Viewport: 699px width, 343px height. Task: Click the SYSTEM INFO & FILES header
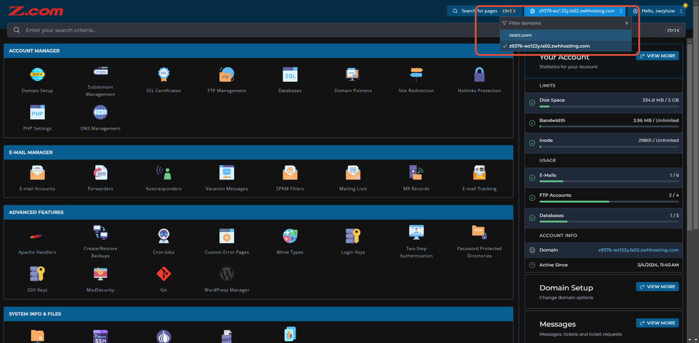258,314
